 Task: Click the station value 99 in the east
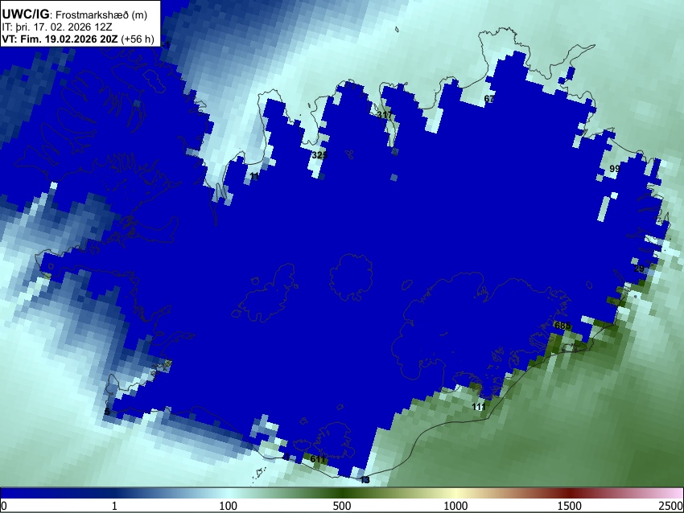(614, 168)
